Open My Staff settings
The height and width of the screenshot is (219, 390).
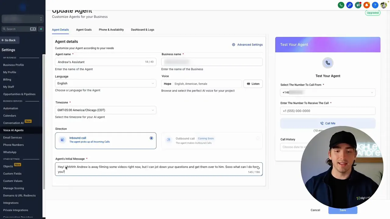9,87
